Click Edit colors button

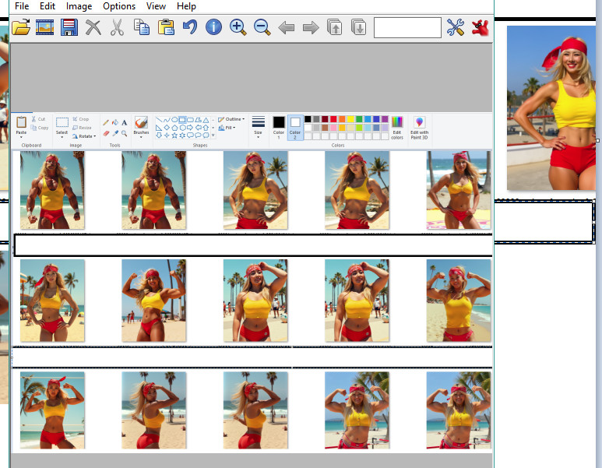click(x=397, y=128)
